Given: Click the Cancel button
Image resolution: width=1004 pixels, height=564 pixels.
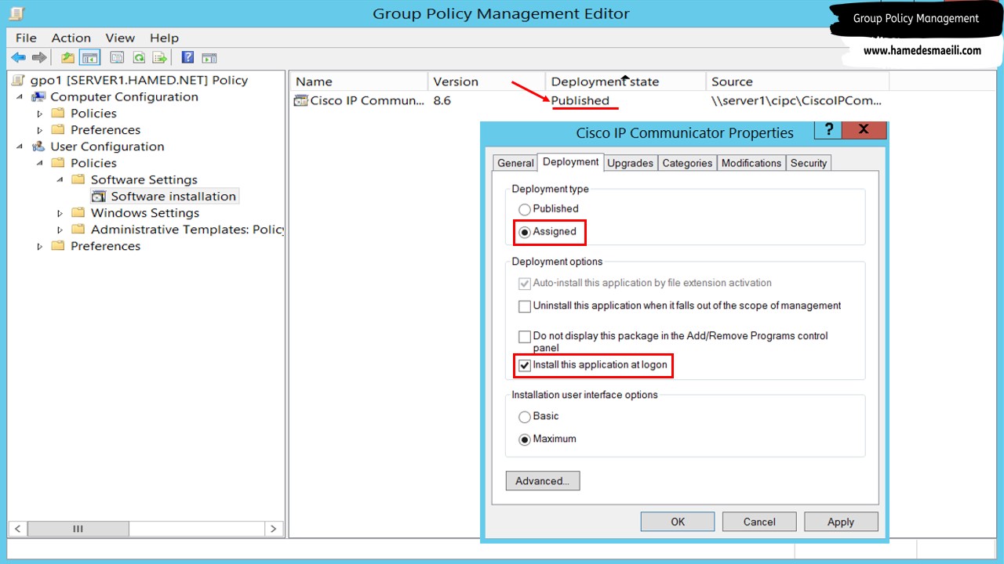Looking at the screenshot, I should (759, 522).
